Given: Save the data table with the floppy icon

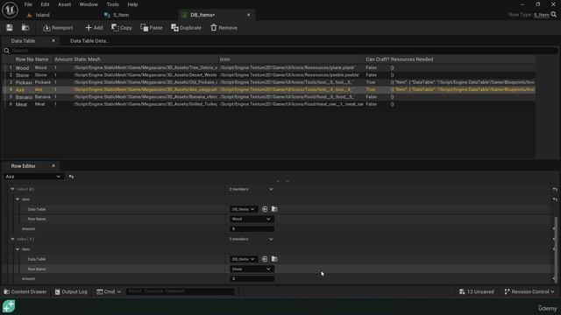Looking at the screenshot, I should pos(10,27).
